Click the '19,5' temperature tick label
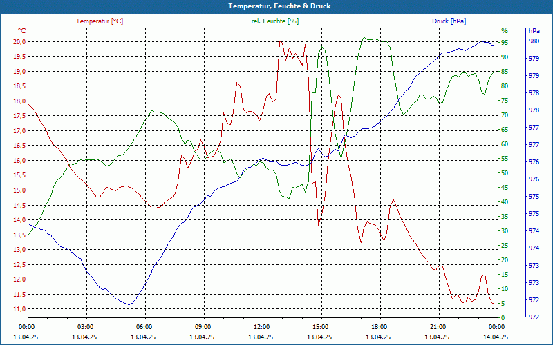Viewport: 553px width, 345px height. click(19, 57)
